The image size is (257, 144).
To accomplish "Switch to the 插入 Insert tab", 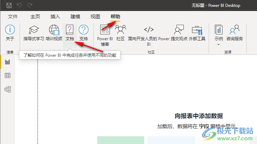I will coord(55,16).
